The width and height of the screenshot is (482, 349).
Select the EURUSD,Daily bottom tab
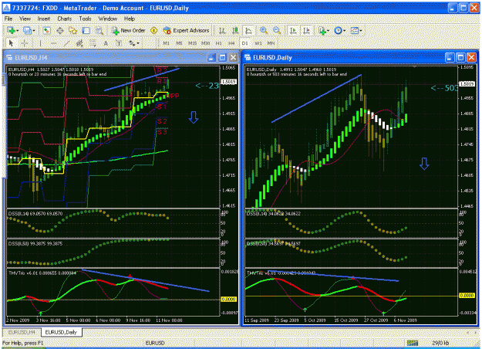[61, 332]
